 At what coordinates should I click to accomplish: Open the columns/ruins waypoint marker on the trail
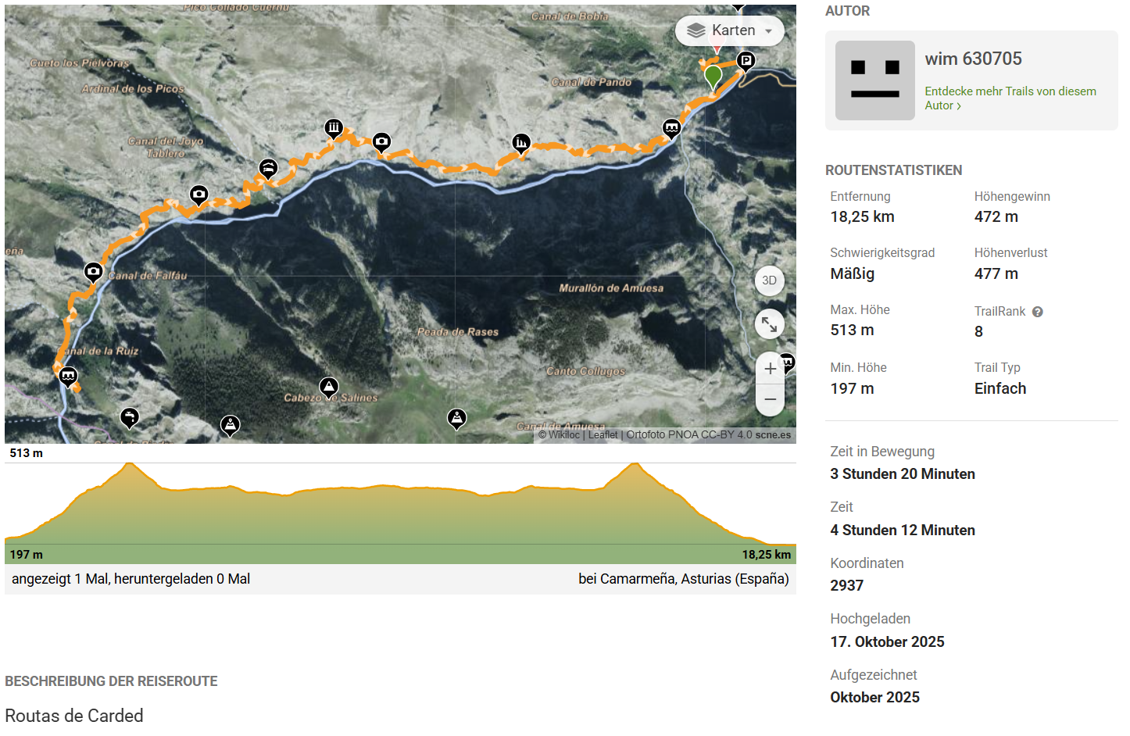(334, 127)
